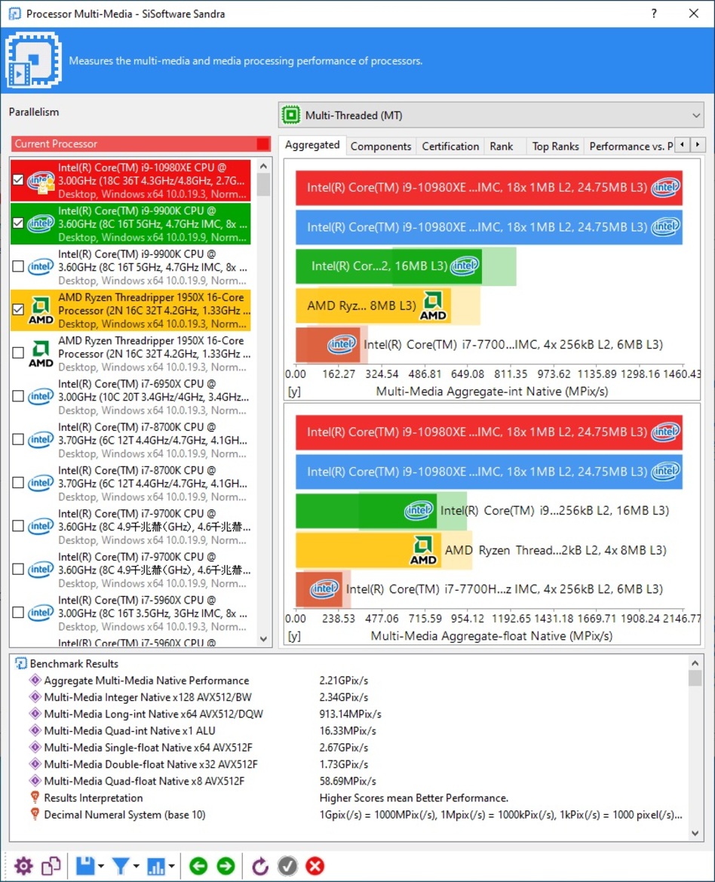715x882 pixels.
Task: Open the Certification tab
Action: pyautogui.click(x=450, y=146)
